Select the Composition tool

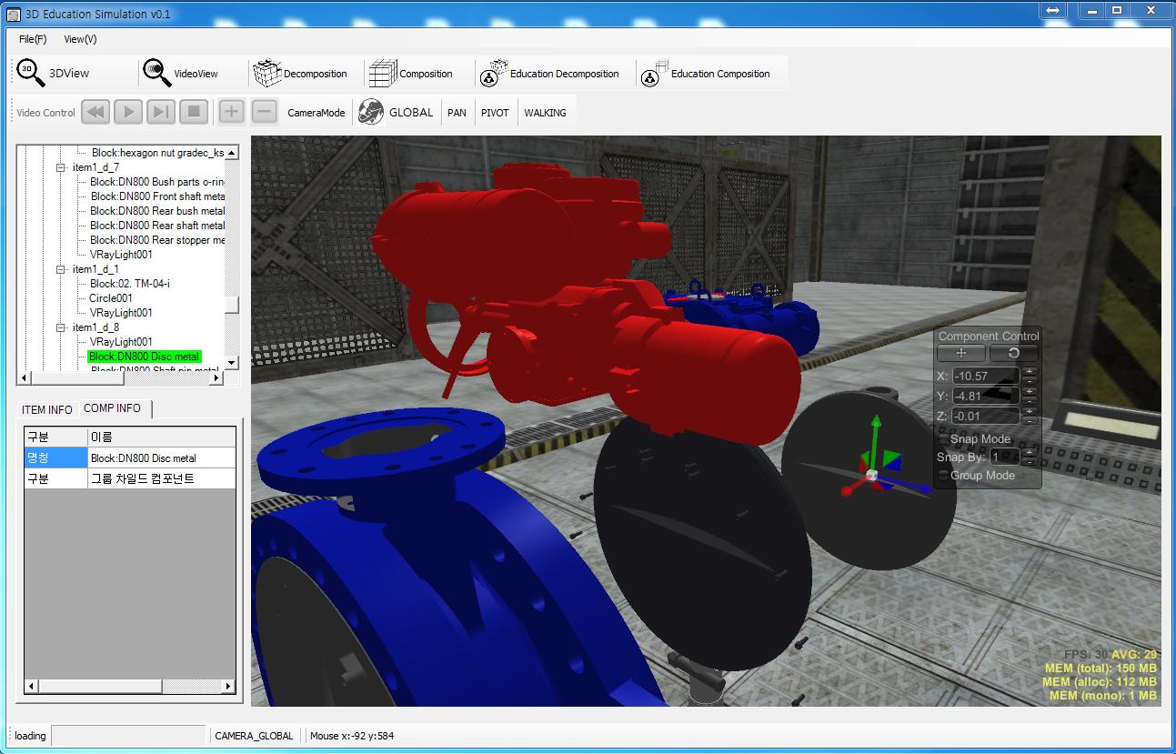[x=410, y=74]
